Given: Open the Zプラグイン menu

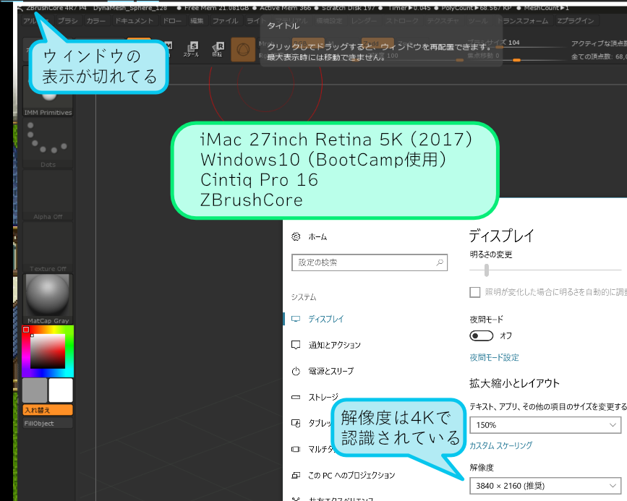Looking at the screenshot, I should [576, 21].
